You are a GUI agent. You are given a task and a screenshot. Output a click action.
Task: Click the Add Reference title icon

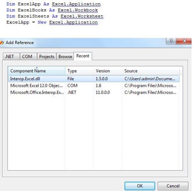[x=2, y=43]
